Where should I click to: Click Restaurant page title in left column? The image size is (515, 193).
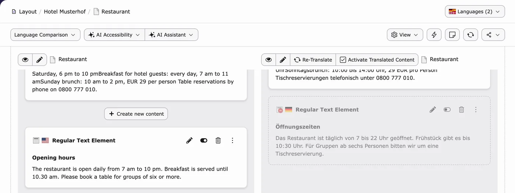(x=73, y=59)
